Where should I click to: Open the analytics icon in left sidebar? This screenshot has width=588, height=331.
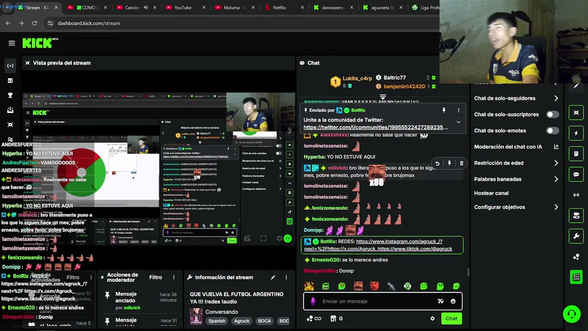click(x=10, y=80)
